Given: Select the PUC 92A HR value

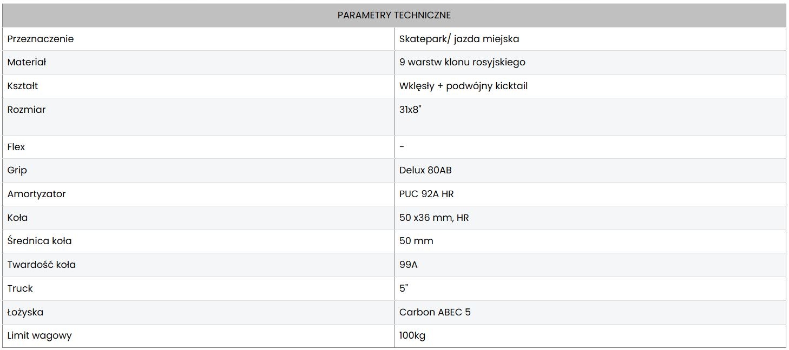Looking at the screenshot, I should pyautogui.click(x=426, y=194).
